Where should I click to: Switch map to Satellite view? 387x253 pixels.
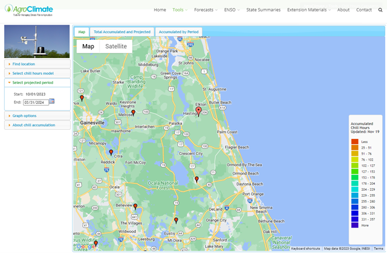click(115, 46)
